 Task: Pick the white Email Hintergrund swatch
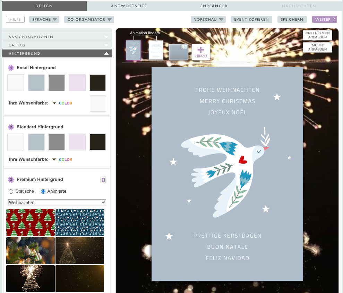coord(16,83)
